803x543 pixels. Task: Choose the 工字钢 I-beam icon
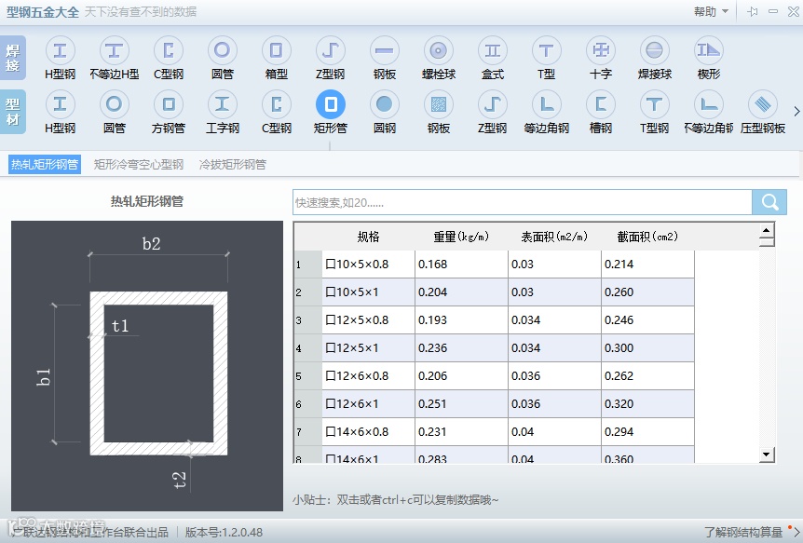[223, 112]
